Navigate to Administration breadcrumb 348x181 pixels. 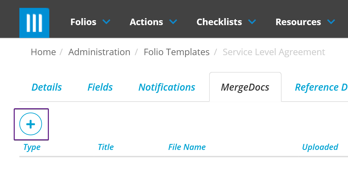[x=99, y=52]
